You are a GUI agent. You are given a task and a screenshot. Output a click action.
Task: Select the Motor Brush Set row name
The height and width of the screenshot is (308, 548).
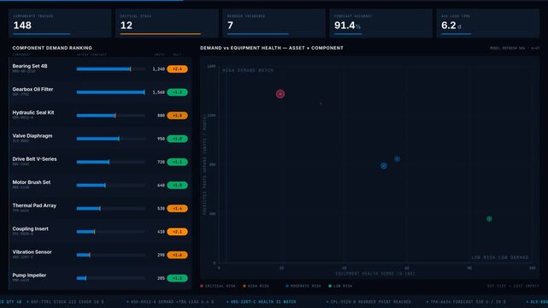coord(31,182)
